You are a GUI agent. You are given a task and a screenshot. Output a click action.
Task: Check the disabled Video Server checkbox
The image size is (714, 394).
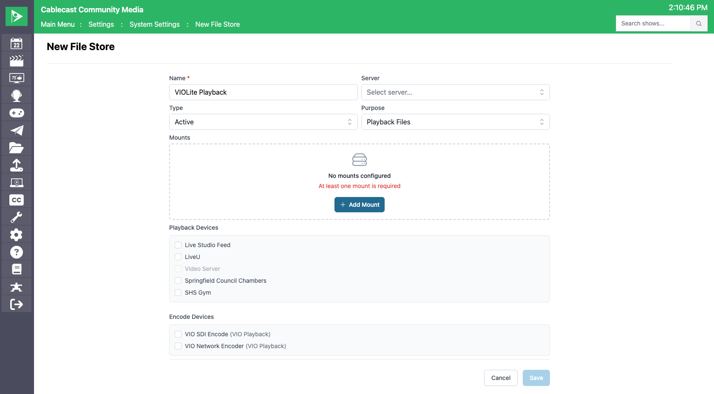[x=178, y=269]
